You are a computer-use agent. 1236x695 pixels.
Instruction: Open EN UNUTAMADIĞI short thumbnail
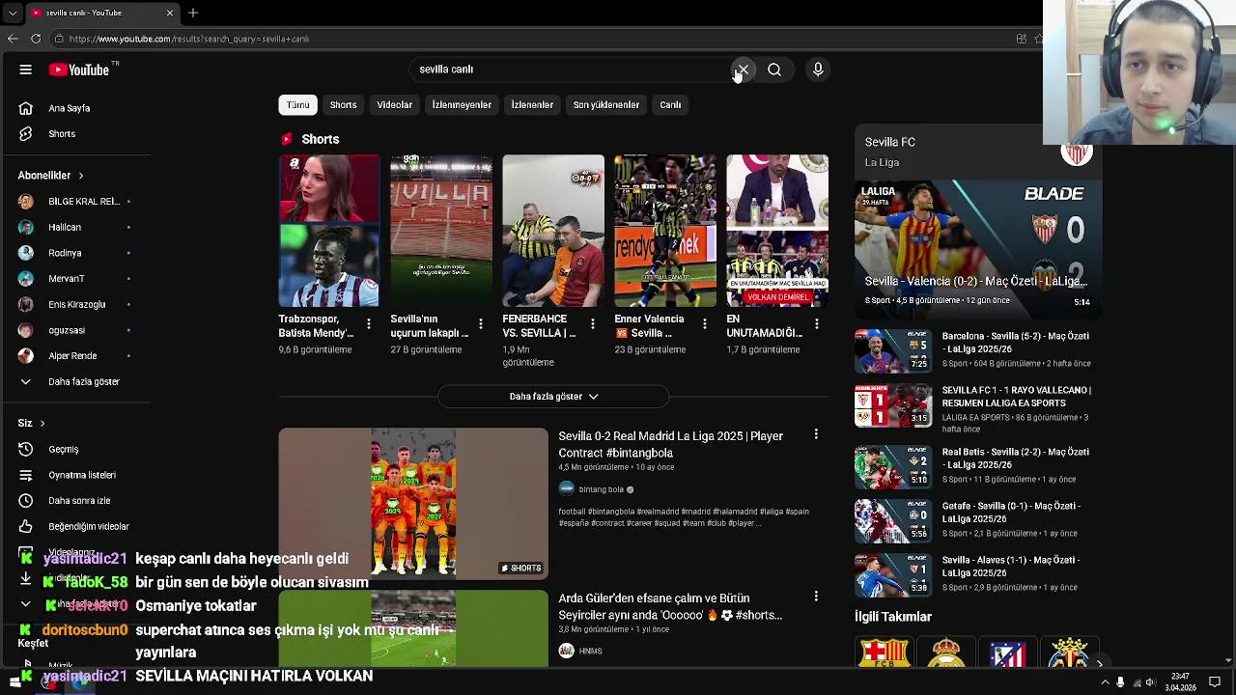pyautogui.click(x=777, y=231)
